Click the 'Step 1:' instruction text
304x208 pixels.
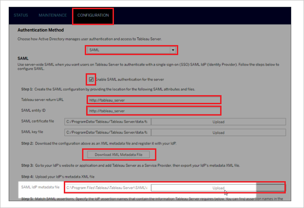tap(108, 89)
